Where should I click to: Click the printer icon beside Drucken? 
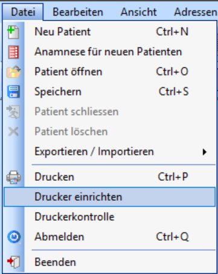click(13, 177)
